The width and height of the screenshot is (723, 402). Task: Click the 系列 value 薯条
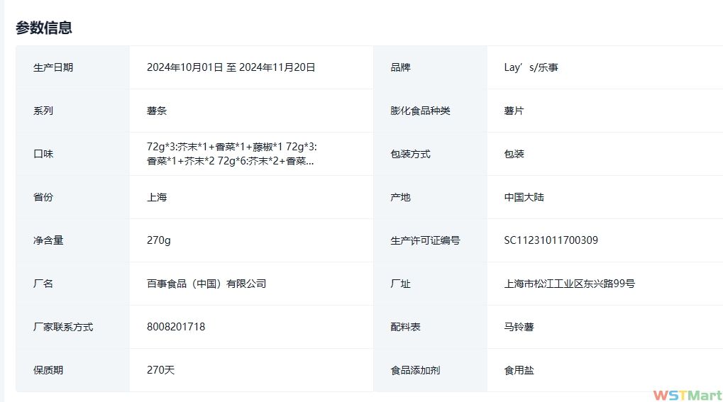(x=157, y=111)
